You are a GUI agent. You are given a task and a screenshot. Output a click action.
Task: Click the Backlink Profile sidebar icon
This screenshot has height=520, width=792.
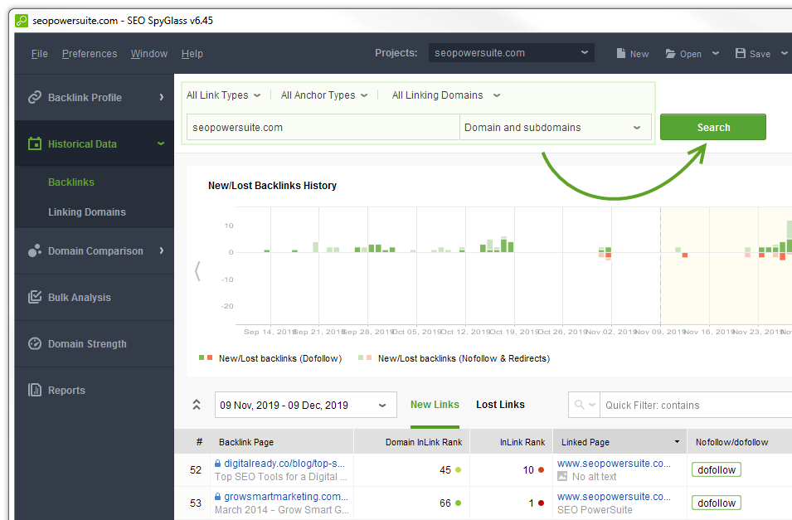click(x=34, y=97)
